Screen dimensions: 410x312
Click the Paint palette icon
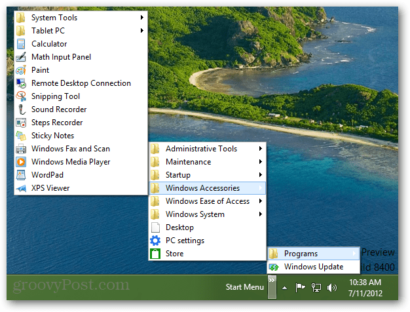pos(21,70)
